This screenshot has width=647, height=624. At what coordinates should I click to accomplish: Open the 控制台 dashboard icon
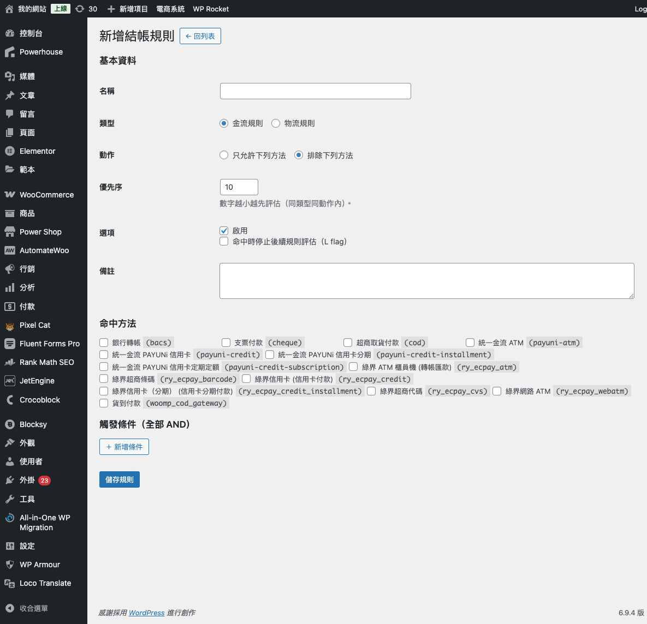point(10,33)
